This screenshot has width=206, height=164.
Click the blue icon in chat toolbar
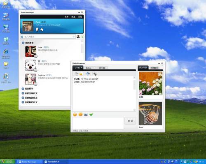tap(88, 74)
